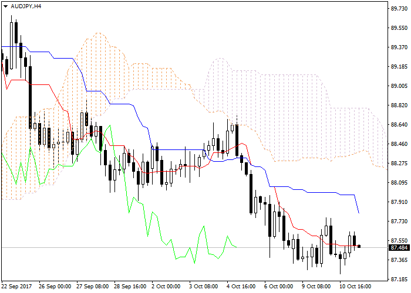
Task: Select the AUDJPY,H4 chart title
Action: pos(26,6)
